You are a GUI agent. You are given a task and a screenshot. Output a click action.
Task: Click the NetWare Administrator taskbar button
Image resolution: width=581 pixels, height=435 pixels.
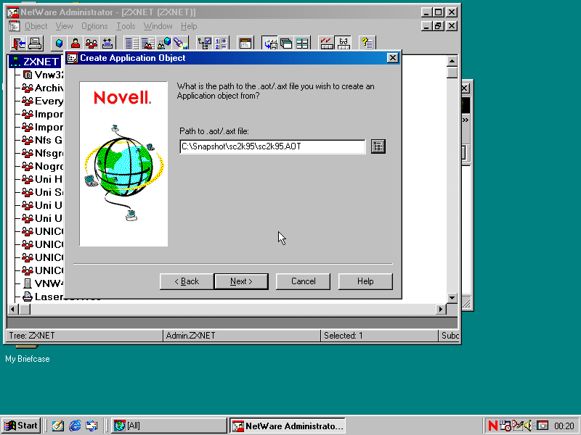288,426
